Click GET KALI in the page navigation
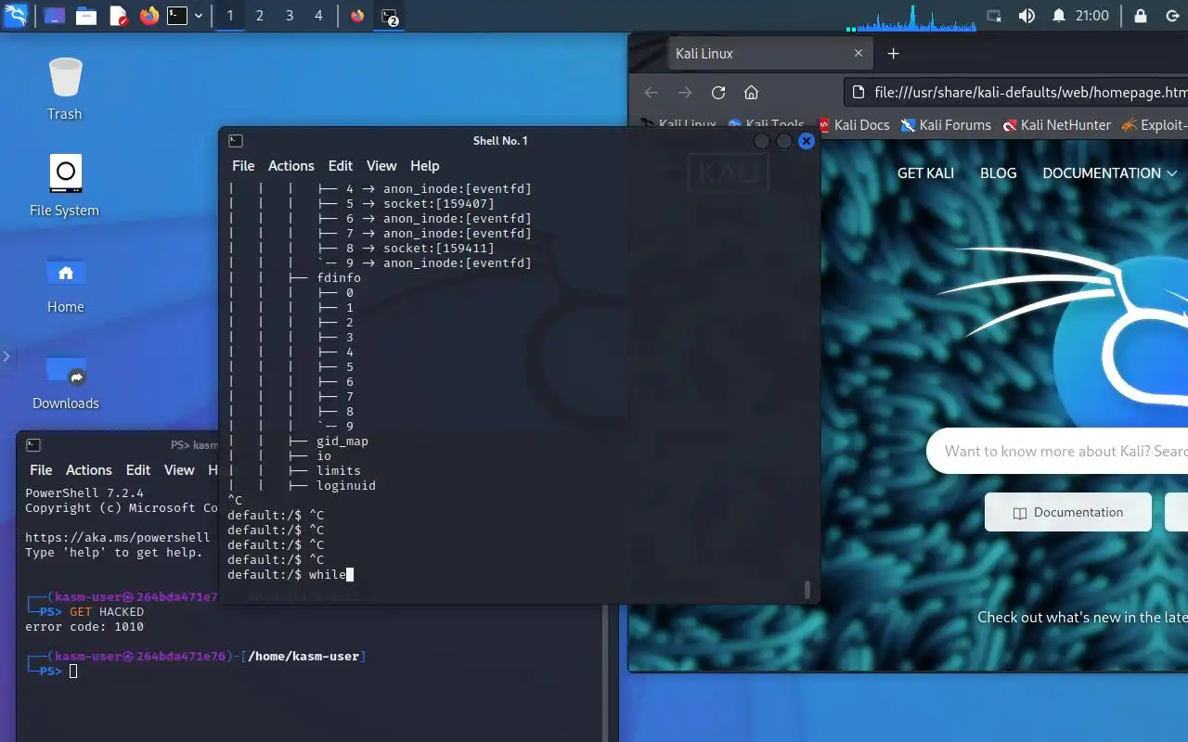Image resolution: width=1188 pixels, height=742 pixels. tap(925, 173)
